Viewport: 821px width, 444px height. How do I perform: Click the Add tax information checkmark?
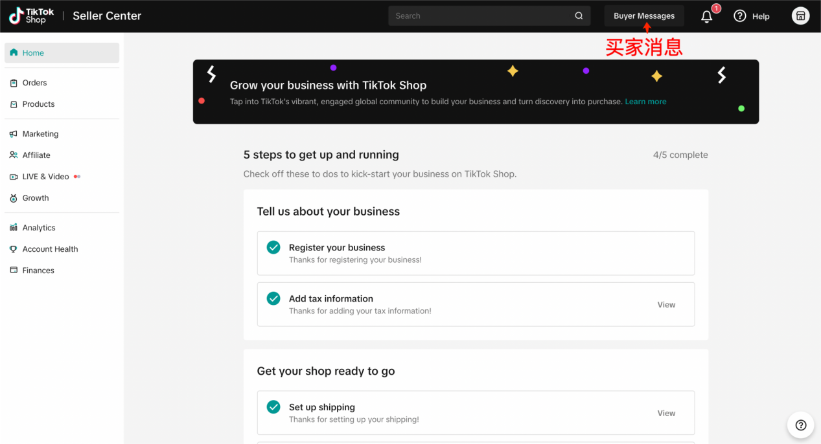pyautogui.click(x=273, y=298)
